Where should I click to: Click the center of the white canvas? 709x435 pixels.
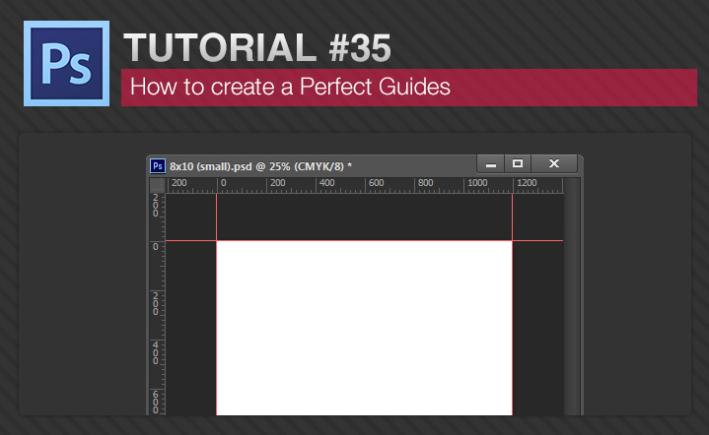coord(365,328)
